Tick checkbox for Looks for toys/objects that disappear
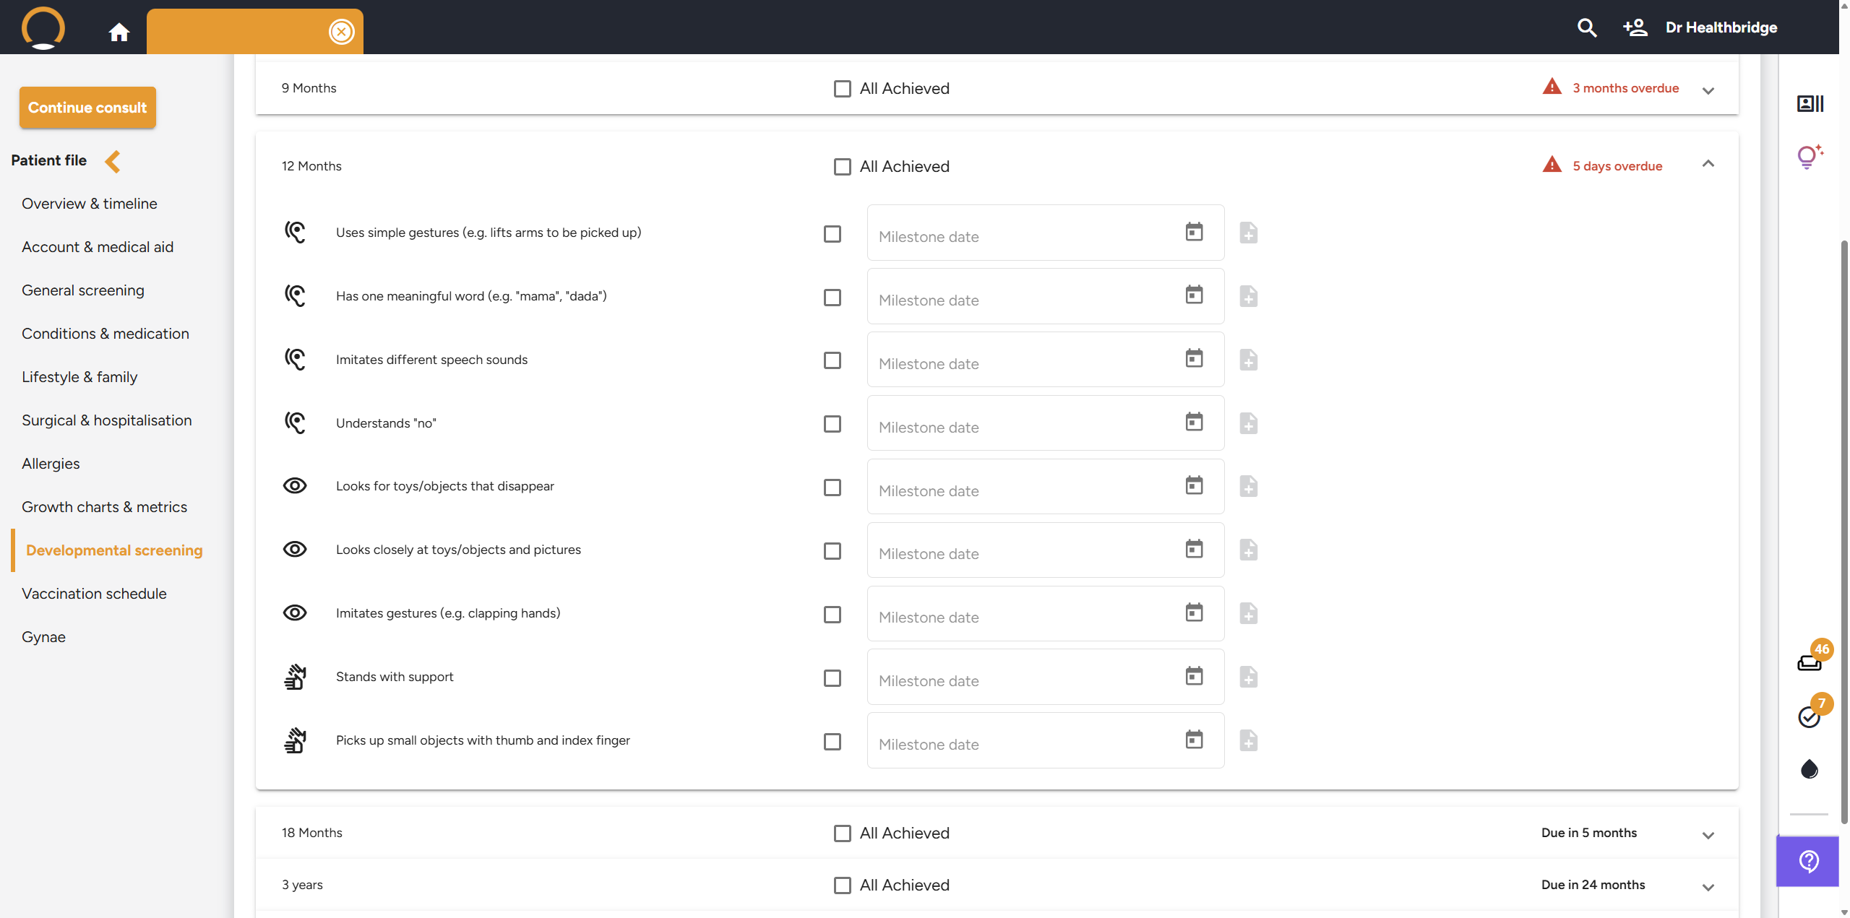 (x=832, y=488)
